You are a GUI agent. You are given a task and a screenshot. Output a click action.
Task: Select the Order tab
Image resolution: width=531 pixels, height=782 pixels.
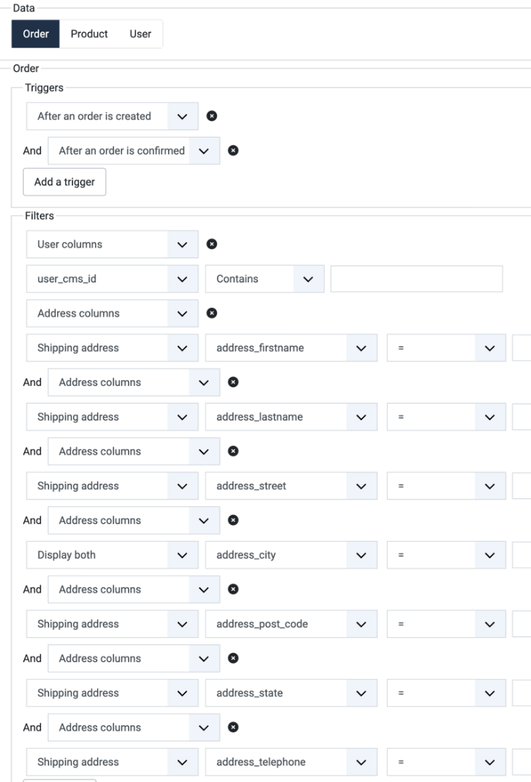click(35, 34)
